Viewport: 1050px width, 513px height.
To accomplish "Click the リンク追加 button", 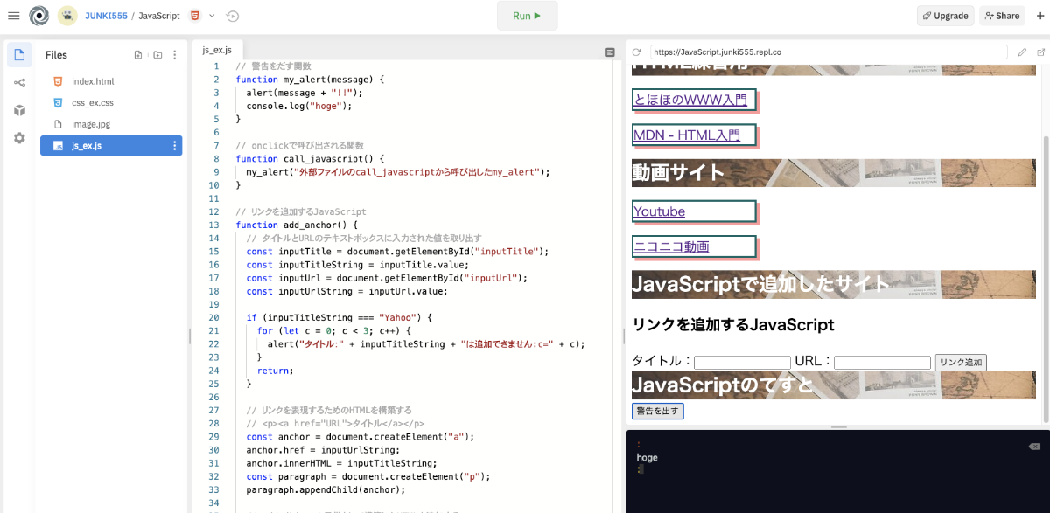I will (x=961, y=362).
